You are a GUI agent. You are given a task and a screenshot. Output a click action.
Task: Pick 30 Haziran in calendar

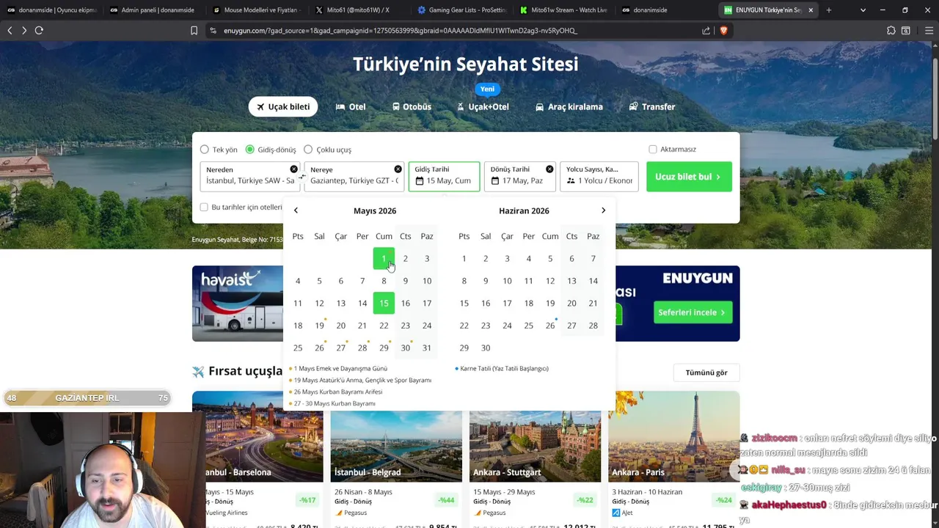click(x=486, y=348)
